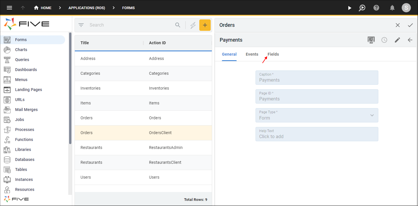Open Landing Pages in sidebar
Viewport: 418px width, 206px height.
point(29,90)
